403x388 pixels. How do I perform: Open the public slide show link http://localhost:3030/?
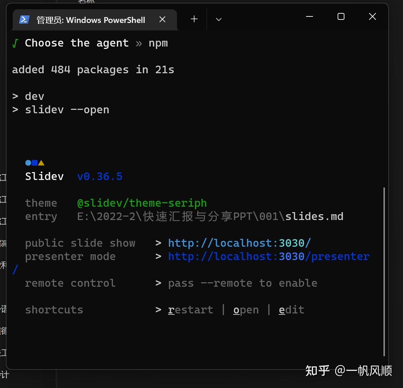tap(239, 243)
